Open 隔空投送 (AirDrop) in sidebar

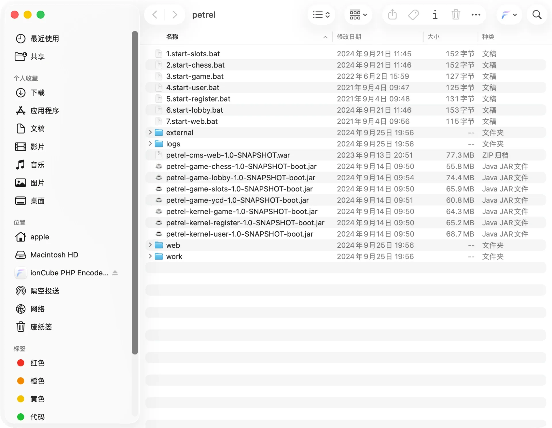37,291
